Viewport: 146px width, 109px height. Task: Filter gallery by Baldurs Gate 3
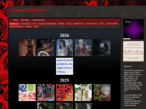79,24
